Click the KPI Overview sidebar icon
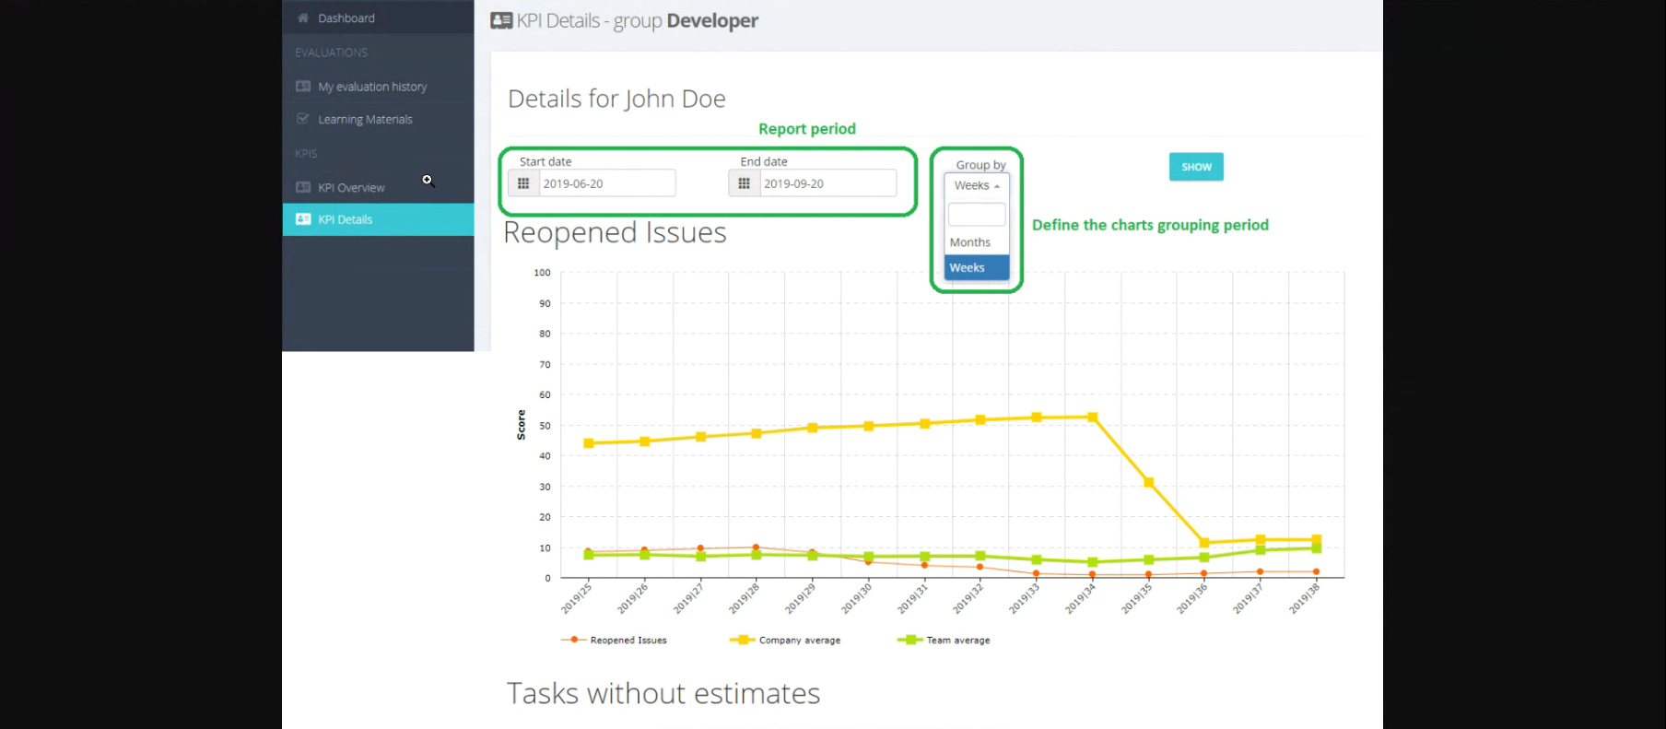Screen dimensions: 1666x729 pyautogui.click(x=302, y=187)
